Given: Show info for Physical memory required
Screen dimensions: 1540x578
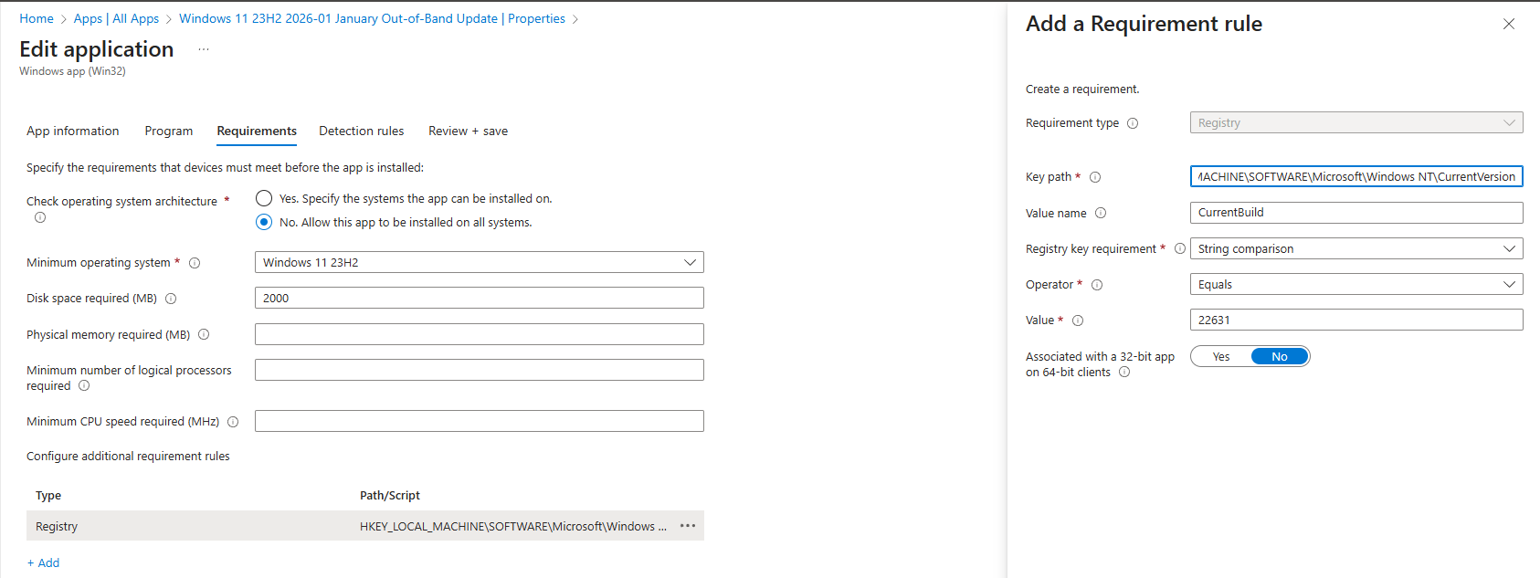Looking at the screenshot, I should click(x=204, y=334).
